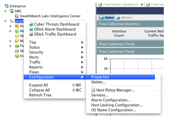Select Delete from the submenu
This screenshot has height=116, width=170.
98,82
